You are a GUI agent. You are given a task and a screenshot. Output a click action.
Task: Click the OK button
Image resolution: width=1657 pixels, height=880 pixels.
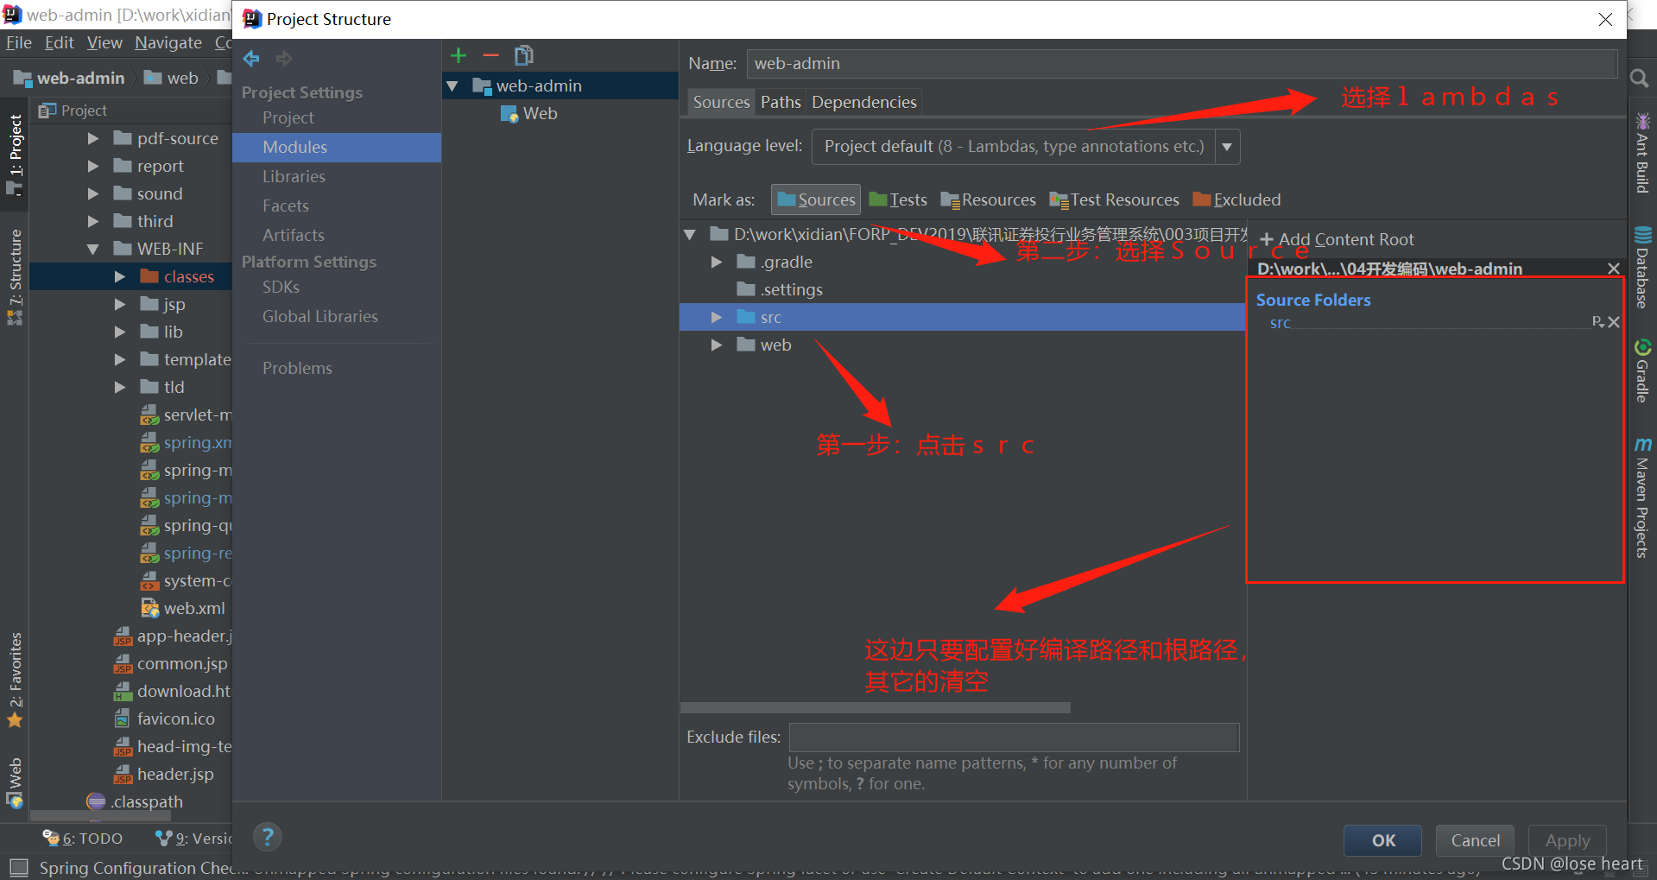pos(1383,840)
